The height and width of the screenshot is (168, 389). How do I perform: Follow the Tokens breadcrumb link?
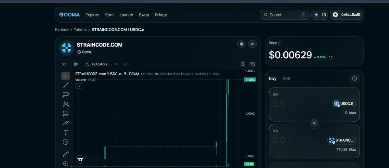point(80,30)
